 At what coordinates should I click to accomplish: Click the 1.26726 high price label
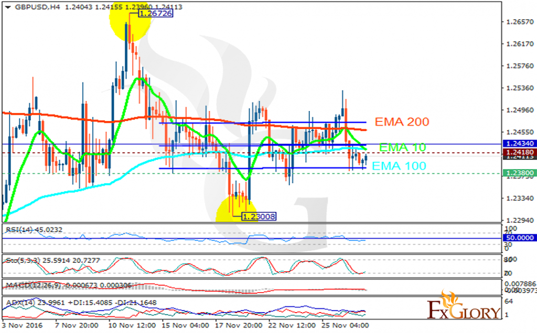[x=156, y=13]
